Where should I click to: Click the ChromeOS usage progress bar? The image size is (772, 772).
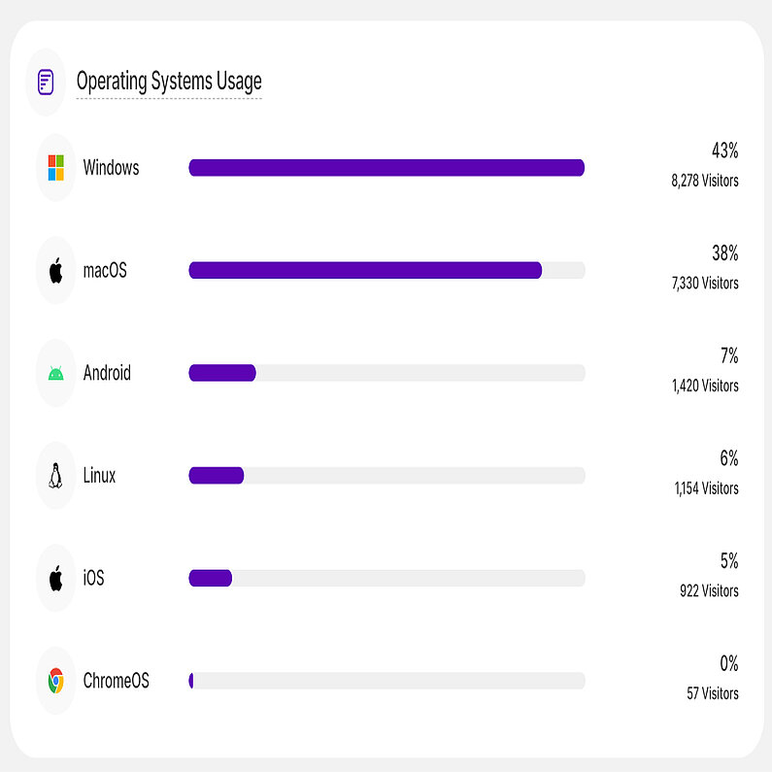[386, 681]
